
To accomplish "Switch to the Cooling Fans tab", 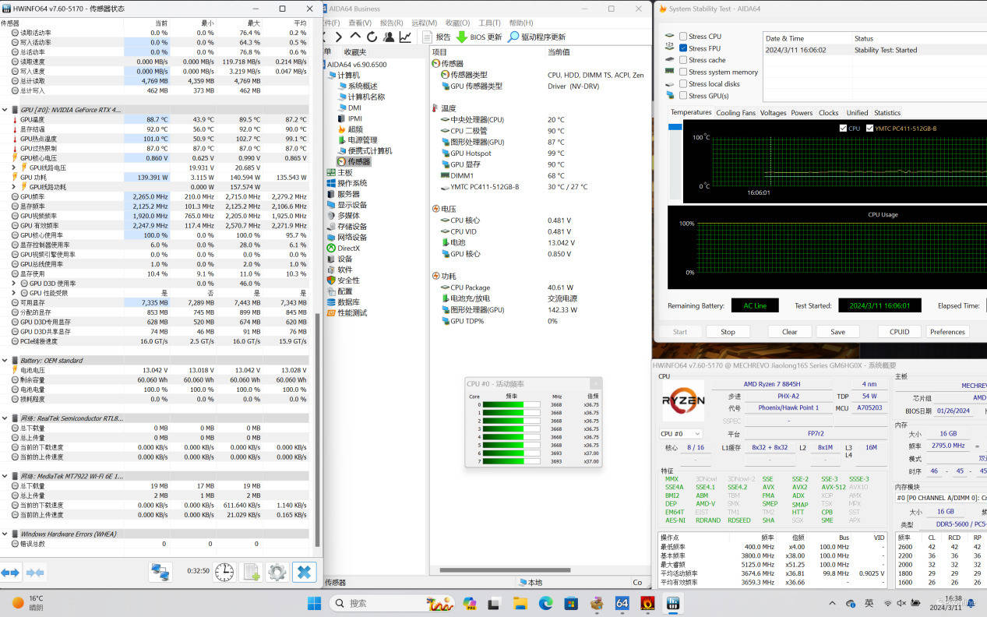I will (x=735, y=113).
